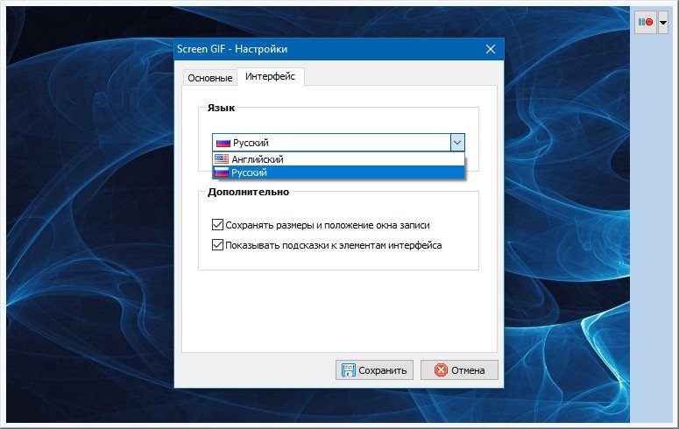Open the recorder menu via the black arrow
This screenshot has width=679, height=429.
click(x=663, y=23)
